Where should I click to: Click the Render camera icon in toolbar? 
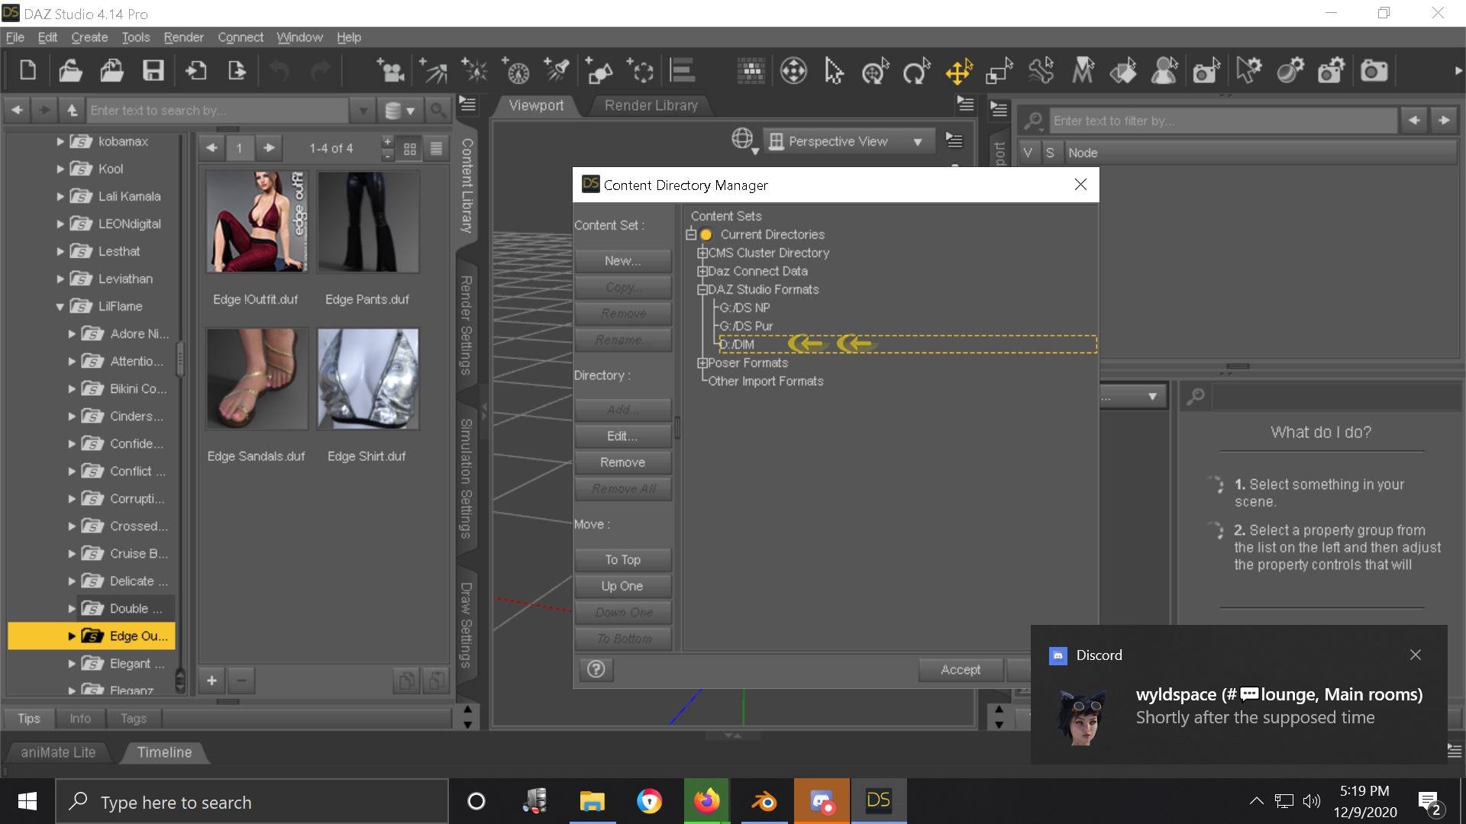click(x=1374, y=72)
